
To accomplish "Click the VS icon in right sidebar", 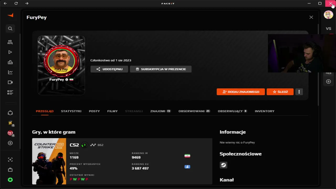I will coord(328,28).
